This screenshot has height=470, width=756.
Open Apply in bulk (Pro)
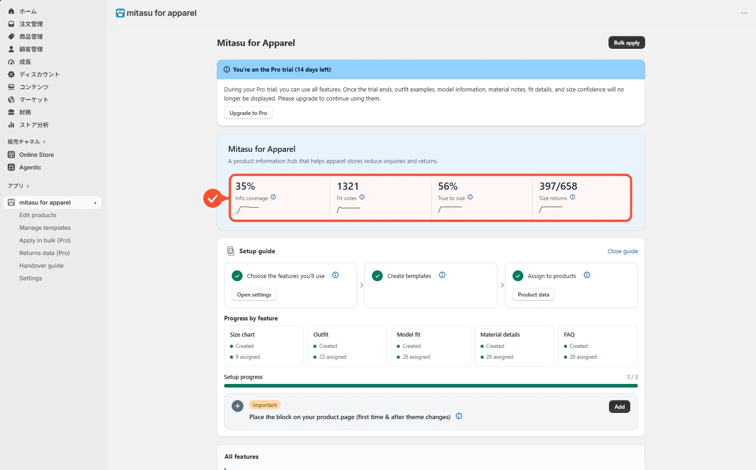(45, 241)
